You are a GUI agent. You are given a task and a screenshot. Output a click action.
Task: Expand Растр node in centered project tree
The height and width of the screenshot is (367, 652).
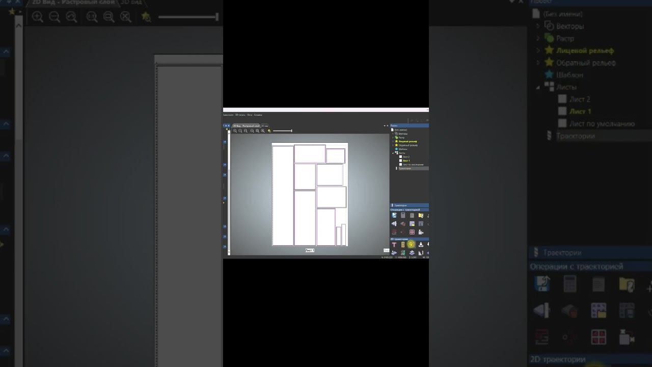pos(393,138)
